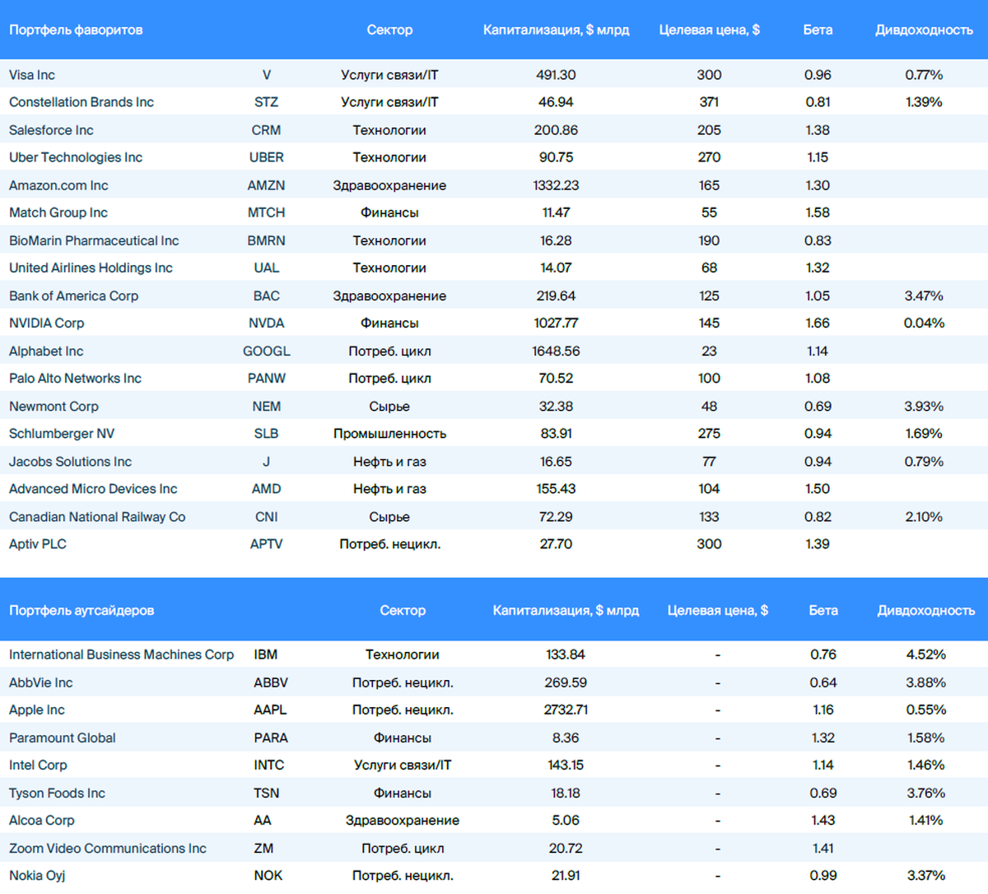Select the 'GOOGL' ticker cell
988x894 pixels.
point(266,351)
